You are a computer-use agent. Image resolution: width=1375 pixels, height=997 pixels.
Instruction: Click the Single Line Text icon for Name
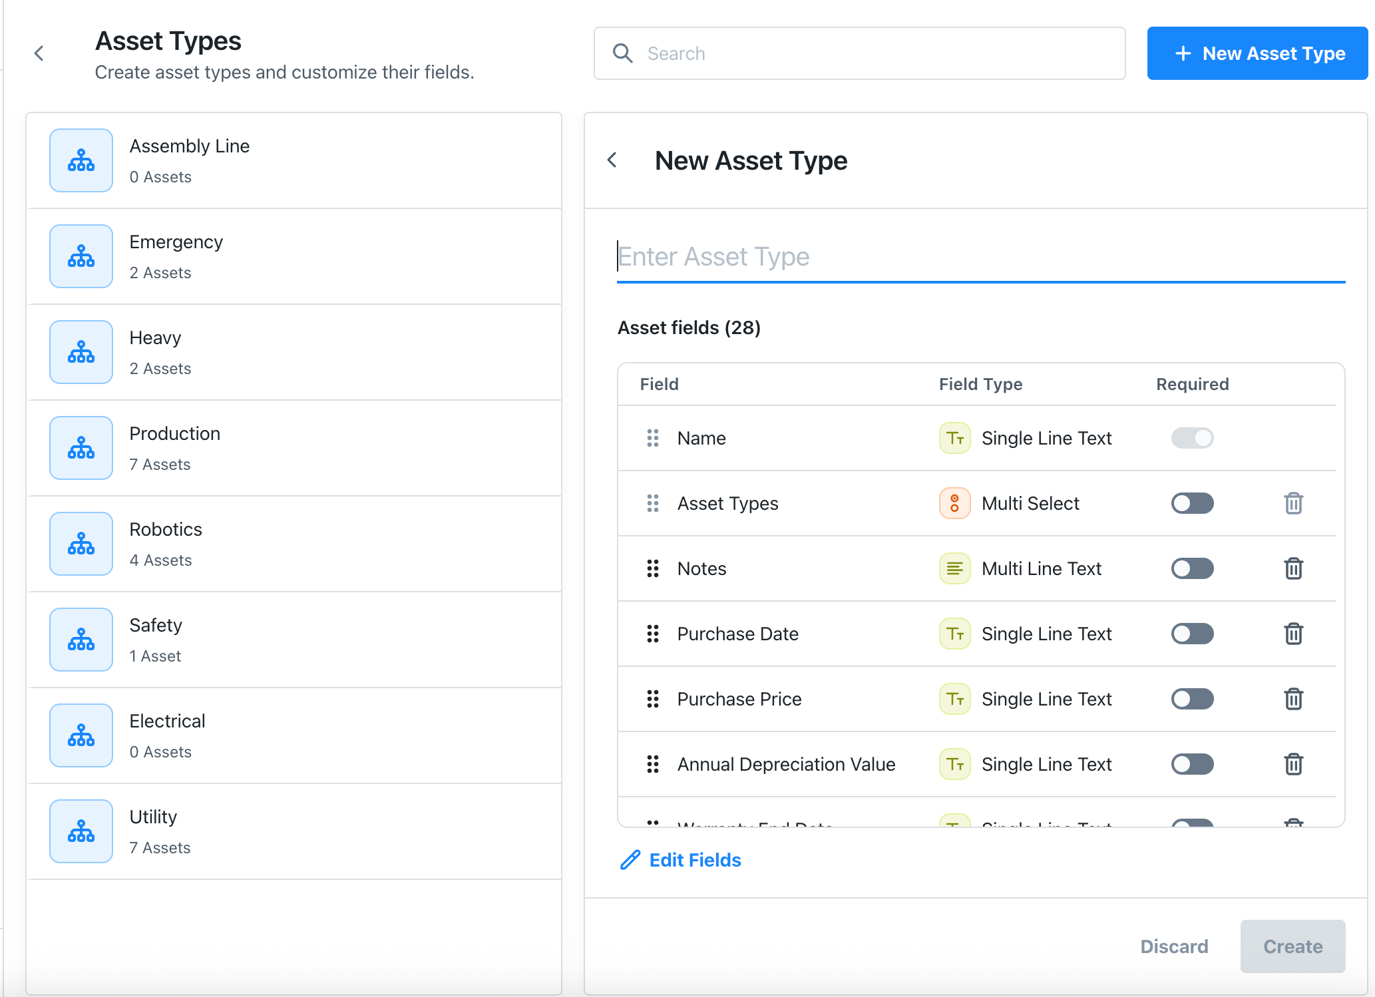coord(954,438)
